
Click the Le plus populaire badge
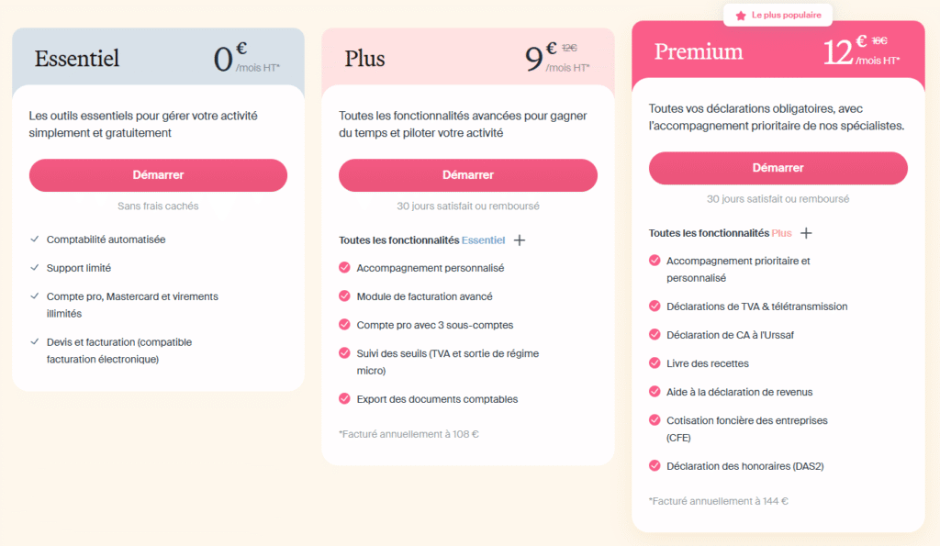click(x=778, y=16)
